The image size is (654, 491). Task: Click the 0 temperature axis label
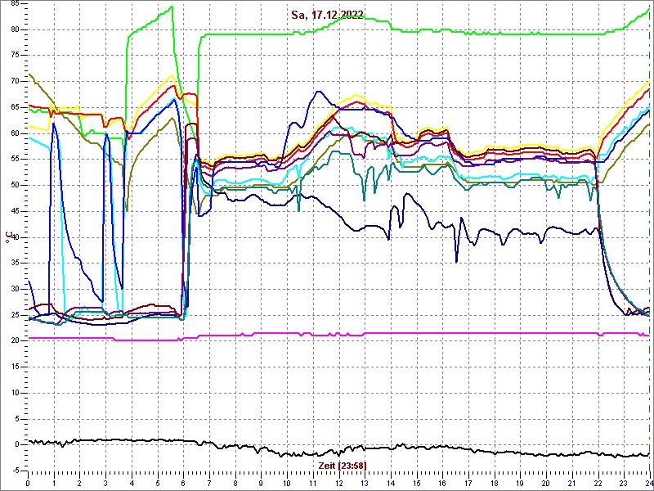pyautogui.click(x=18, y=444)
